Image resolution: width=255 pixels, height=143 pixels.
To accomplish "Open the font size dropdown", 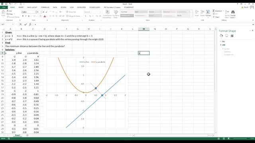I will click(x=41, y=12).
